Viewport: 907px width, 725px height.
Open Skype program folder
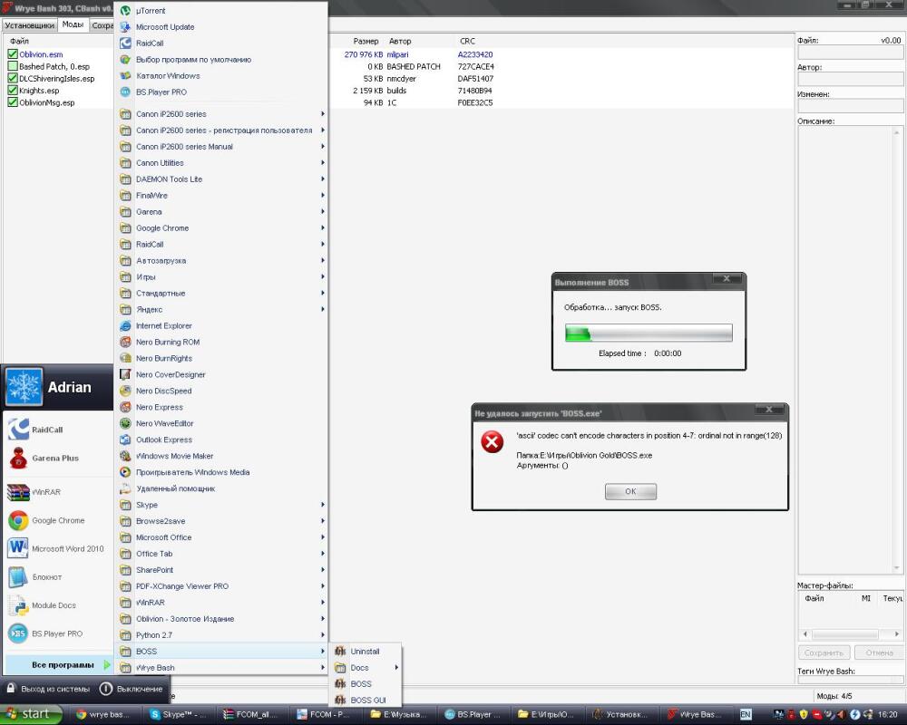click(x=222, y=505)
